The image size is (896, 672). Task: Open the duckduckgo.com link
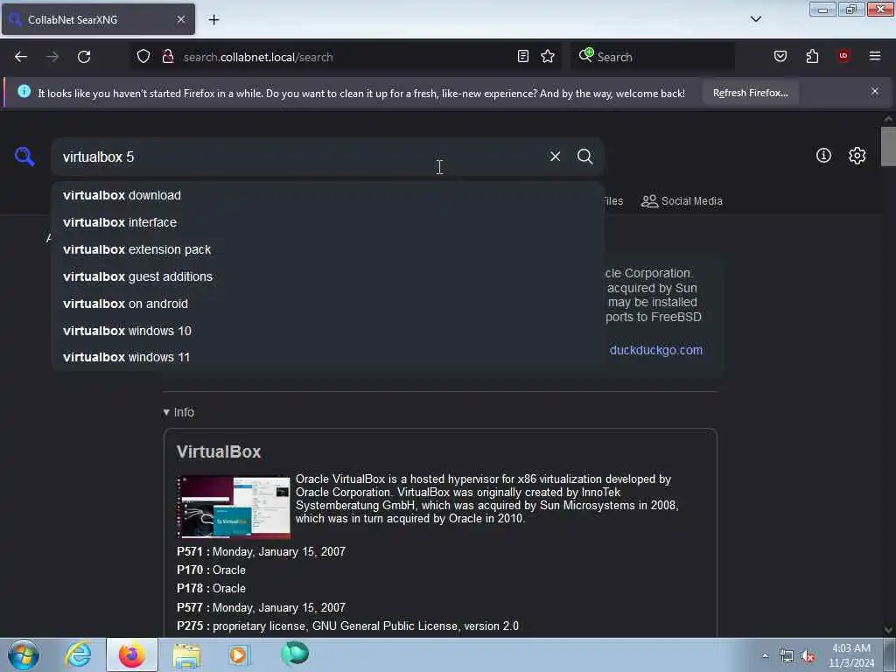(x=656, y=350)
